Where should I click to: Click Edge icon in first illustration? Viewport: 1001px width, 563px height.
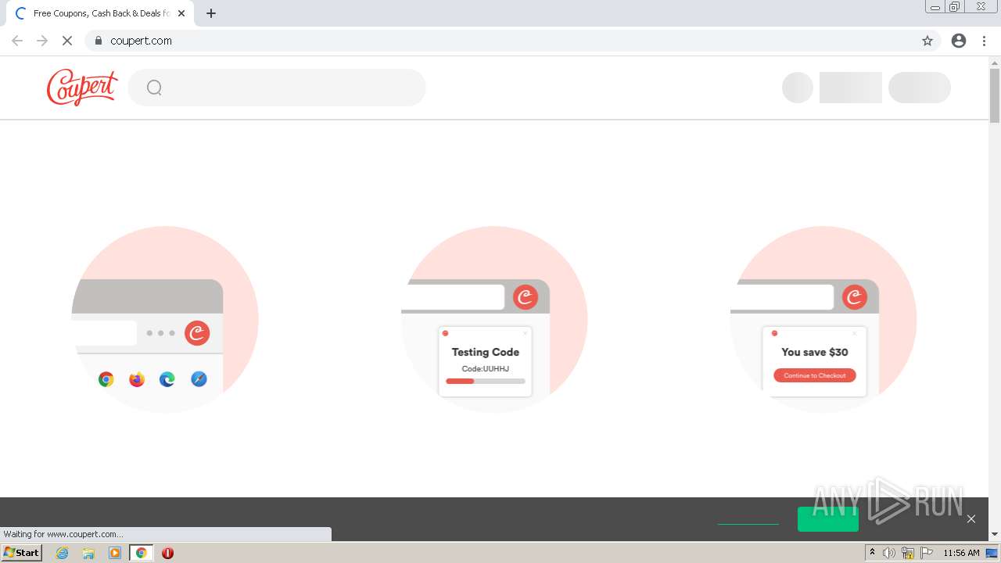pyautogui.click(x=167, y=379)
